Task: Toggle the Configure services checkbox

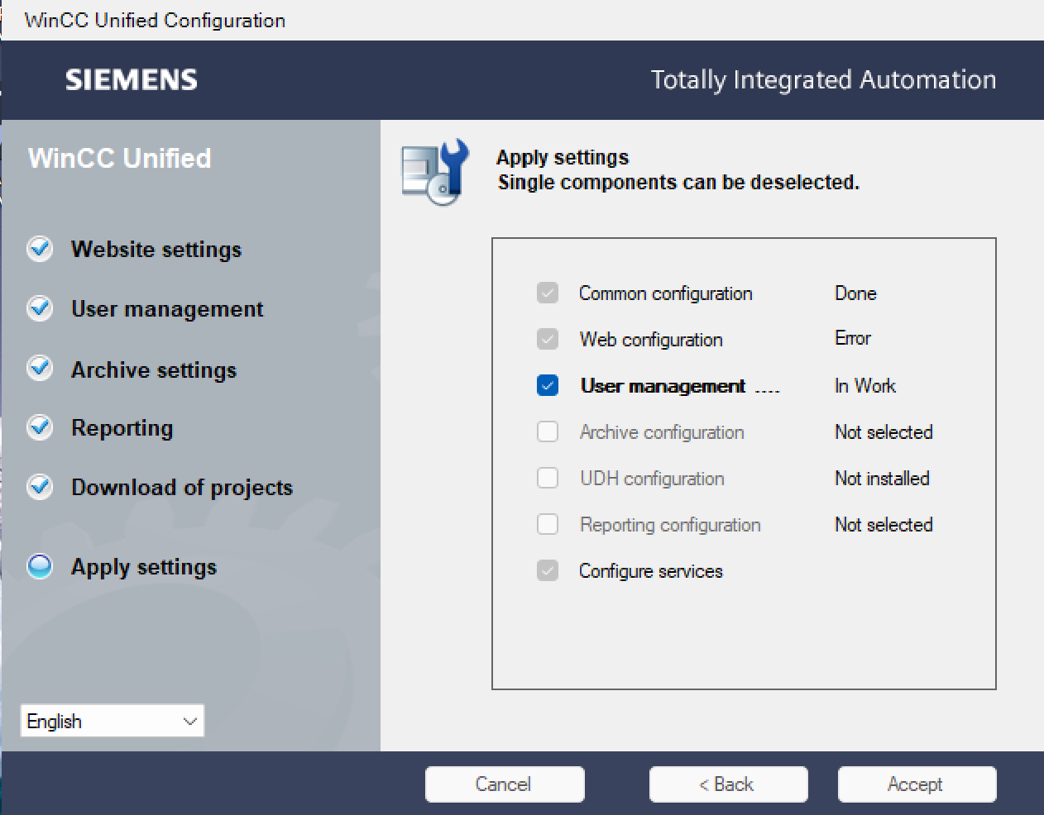Action: point(548,571)
